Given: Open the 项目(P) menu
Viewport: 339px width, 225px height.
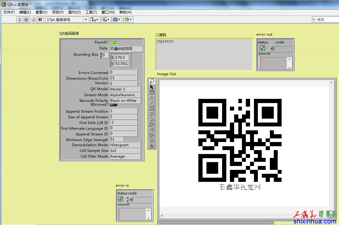Looking at the screenshot, I should tap(58, 12).
